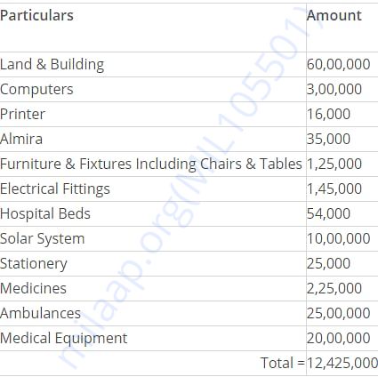Select the Ambulances row label
The width and height of the screenshot is (378, 377).
pyautogui.click(x=40, y=313)
